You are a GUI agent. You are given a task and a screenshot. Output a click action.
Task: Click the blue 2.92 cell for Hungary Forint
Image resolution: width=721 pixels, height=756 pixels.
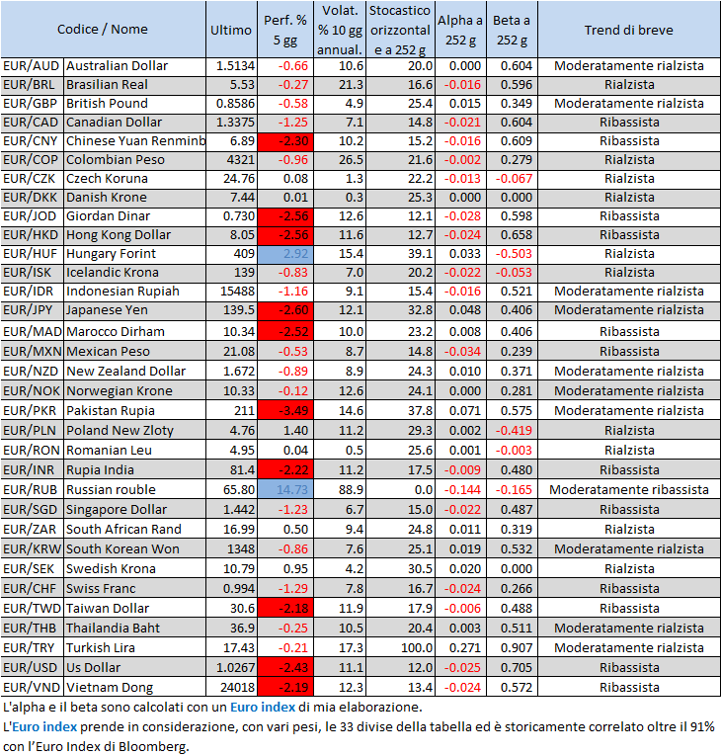point(285,254)
